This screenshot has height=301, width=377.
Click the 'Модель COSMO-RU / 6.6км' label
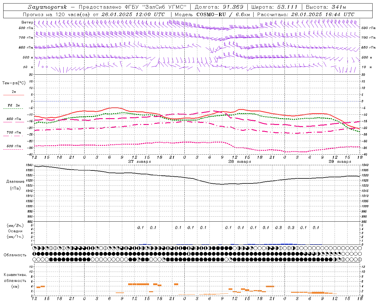coord(212,14)
